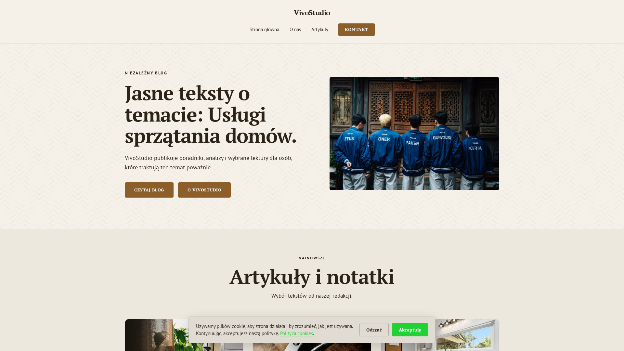Click the VivoStudio publikuje poradniki paragraph

click(x=209, y=162)
